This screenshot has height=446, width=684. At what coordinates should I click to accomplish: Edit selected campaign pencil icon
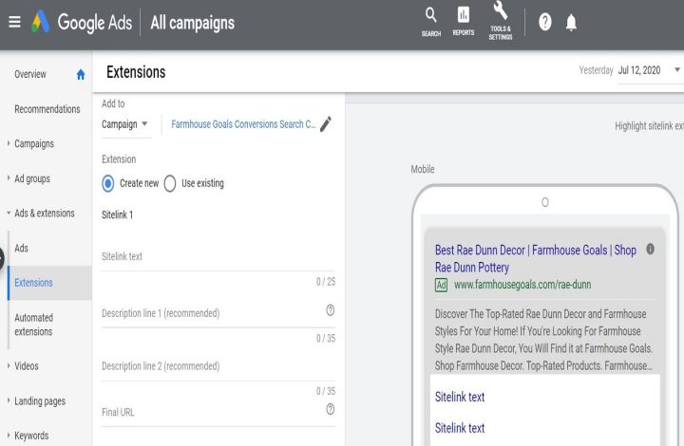point(326,123)
